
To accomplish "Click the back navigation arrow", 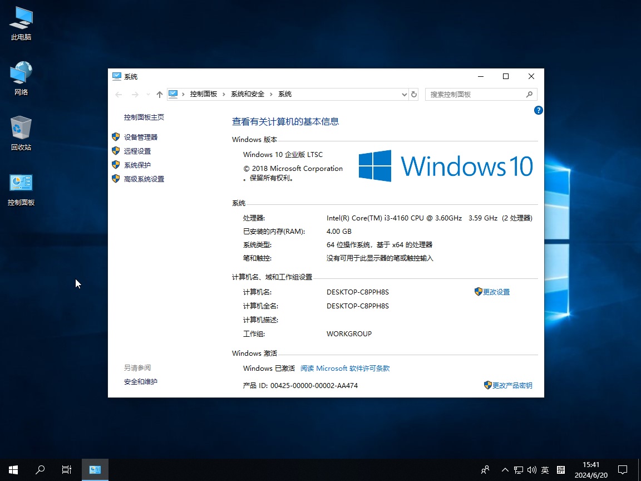I will point(119,95).
